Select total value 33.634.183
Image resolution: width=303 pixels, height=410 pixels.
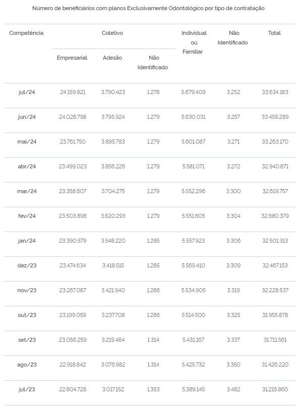275,92
